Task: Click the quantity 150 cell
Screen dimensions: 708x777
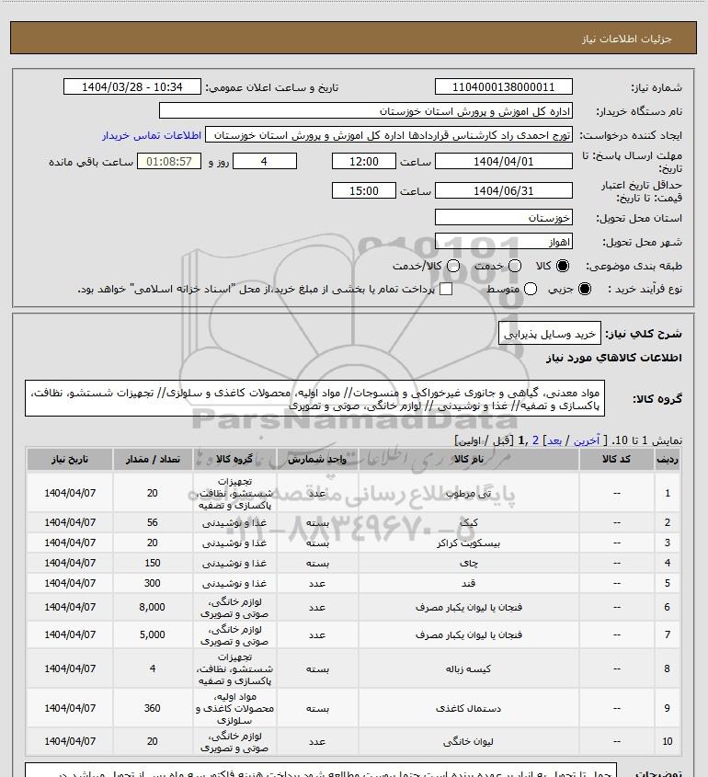Action: pyautogui.click(x=152, y=563)
